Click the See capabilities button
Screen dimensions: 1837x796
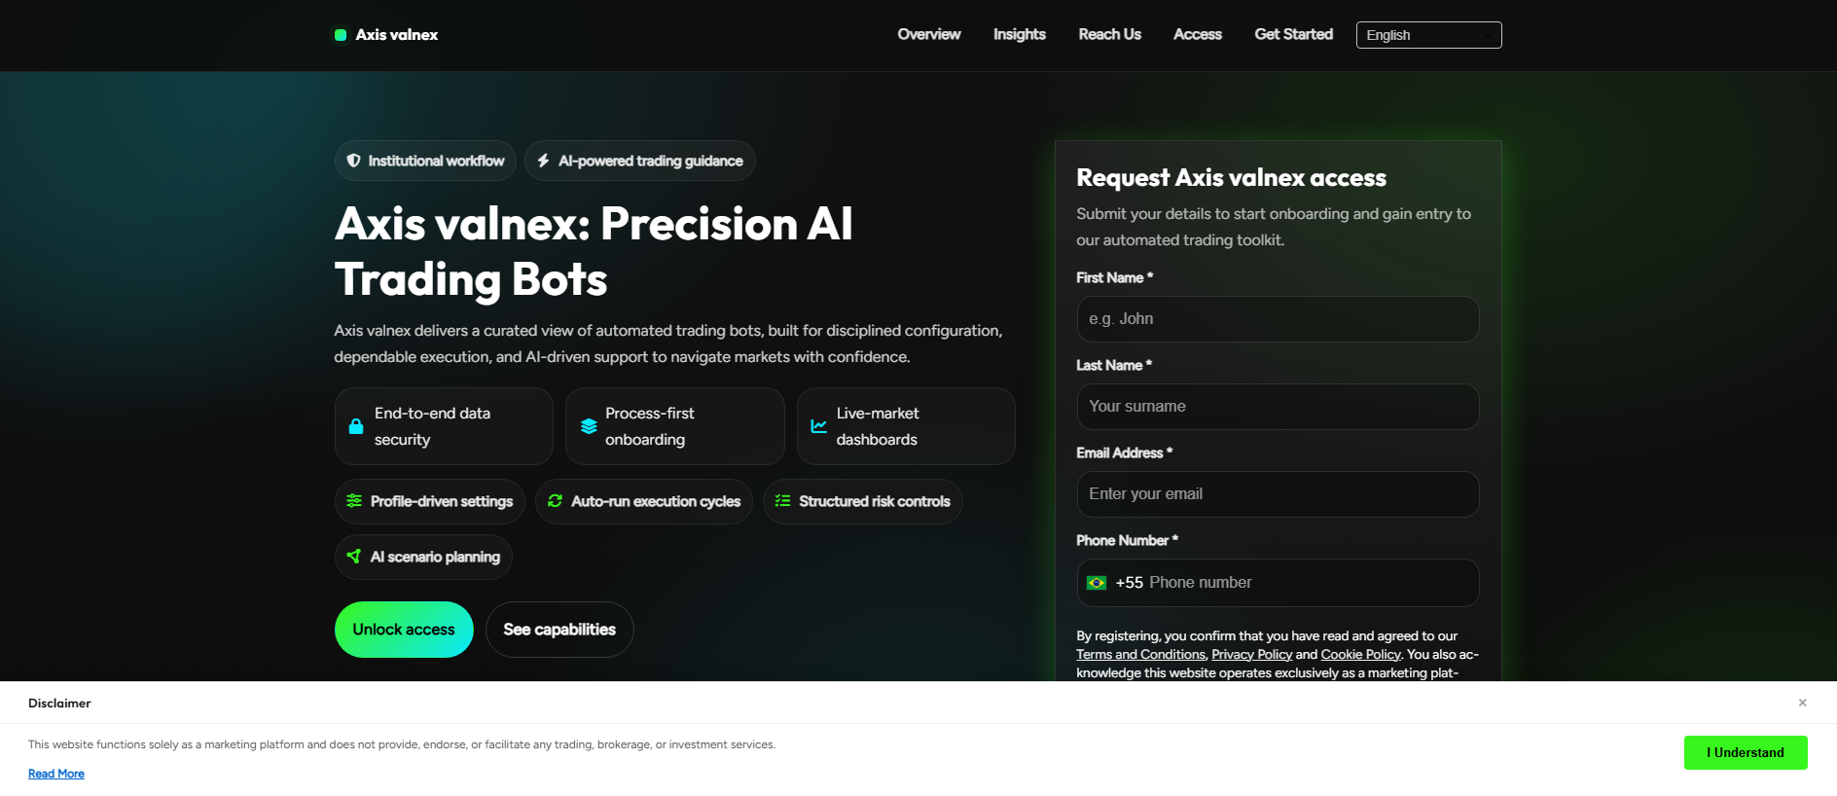click(x=559, y=630)
